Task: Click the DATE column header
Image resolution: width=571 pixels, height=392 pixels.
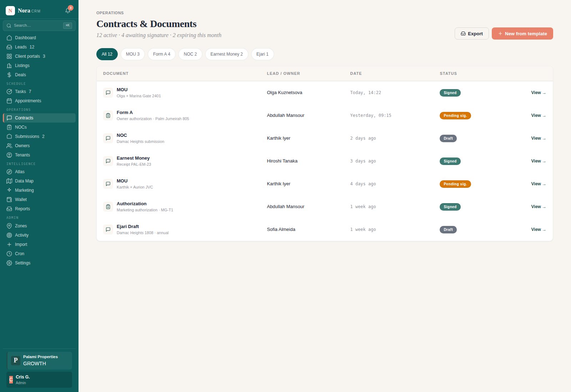Action: click(356, 73)
